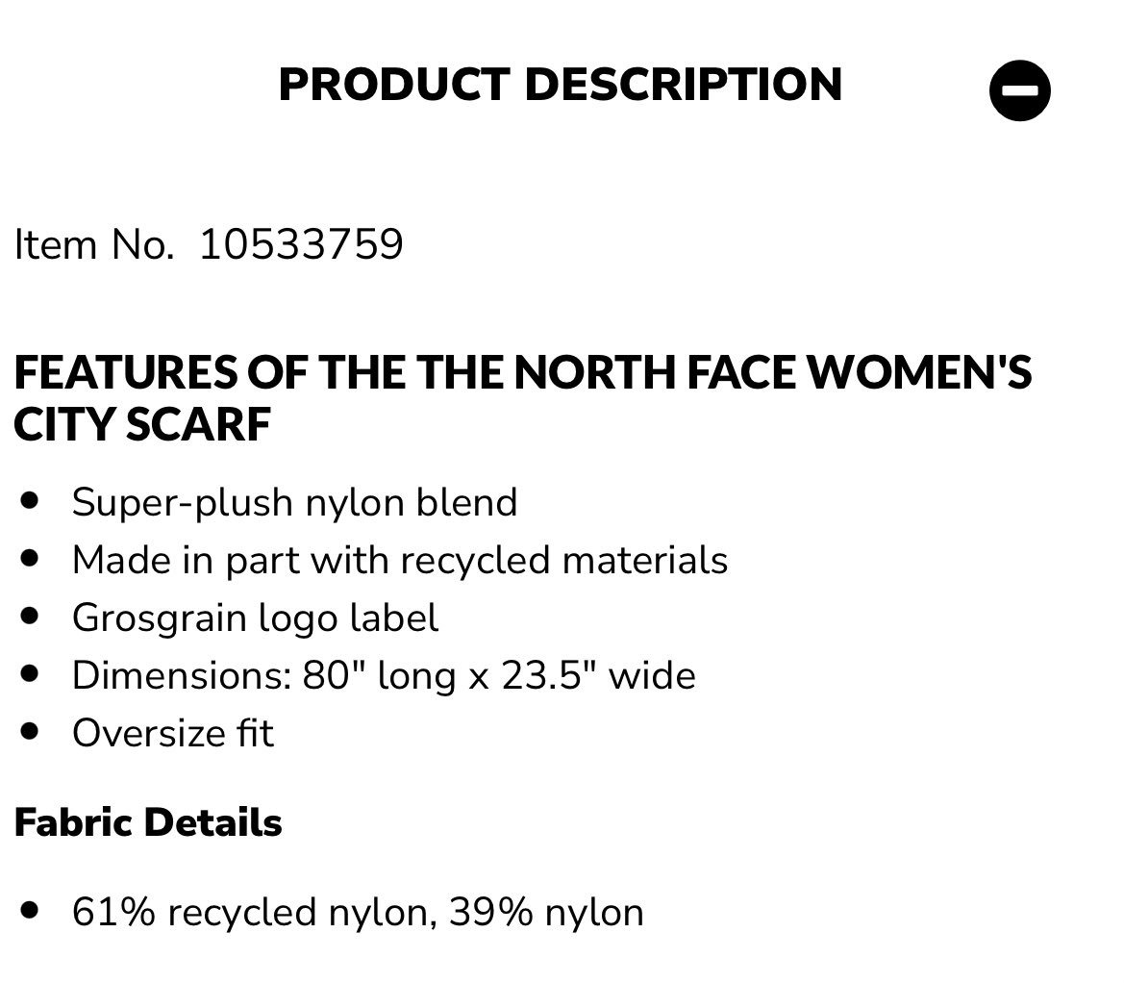Click the 39% nylon text

(546, 913)
